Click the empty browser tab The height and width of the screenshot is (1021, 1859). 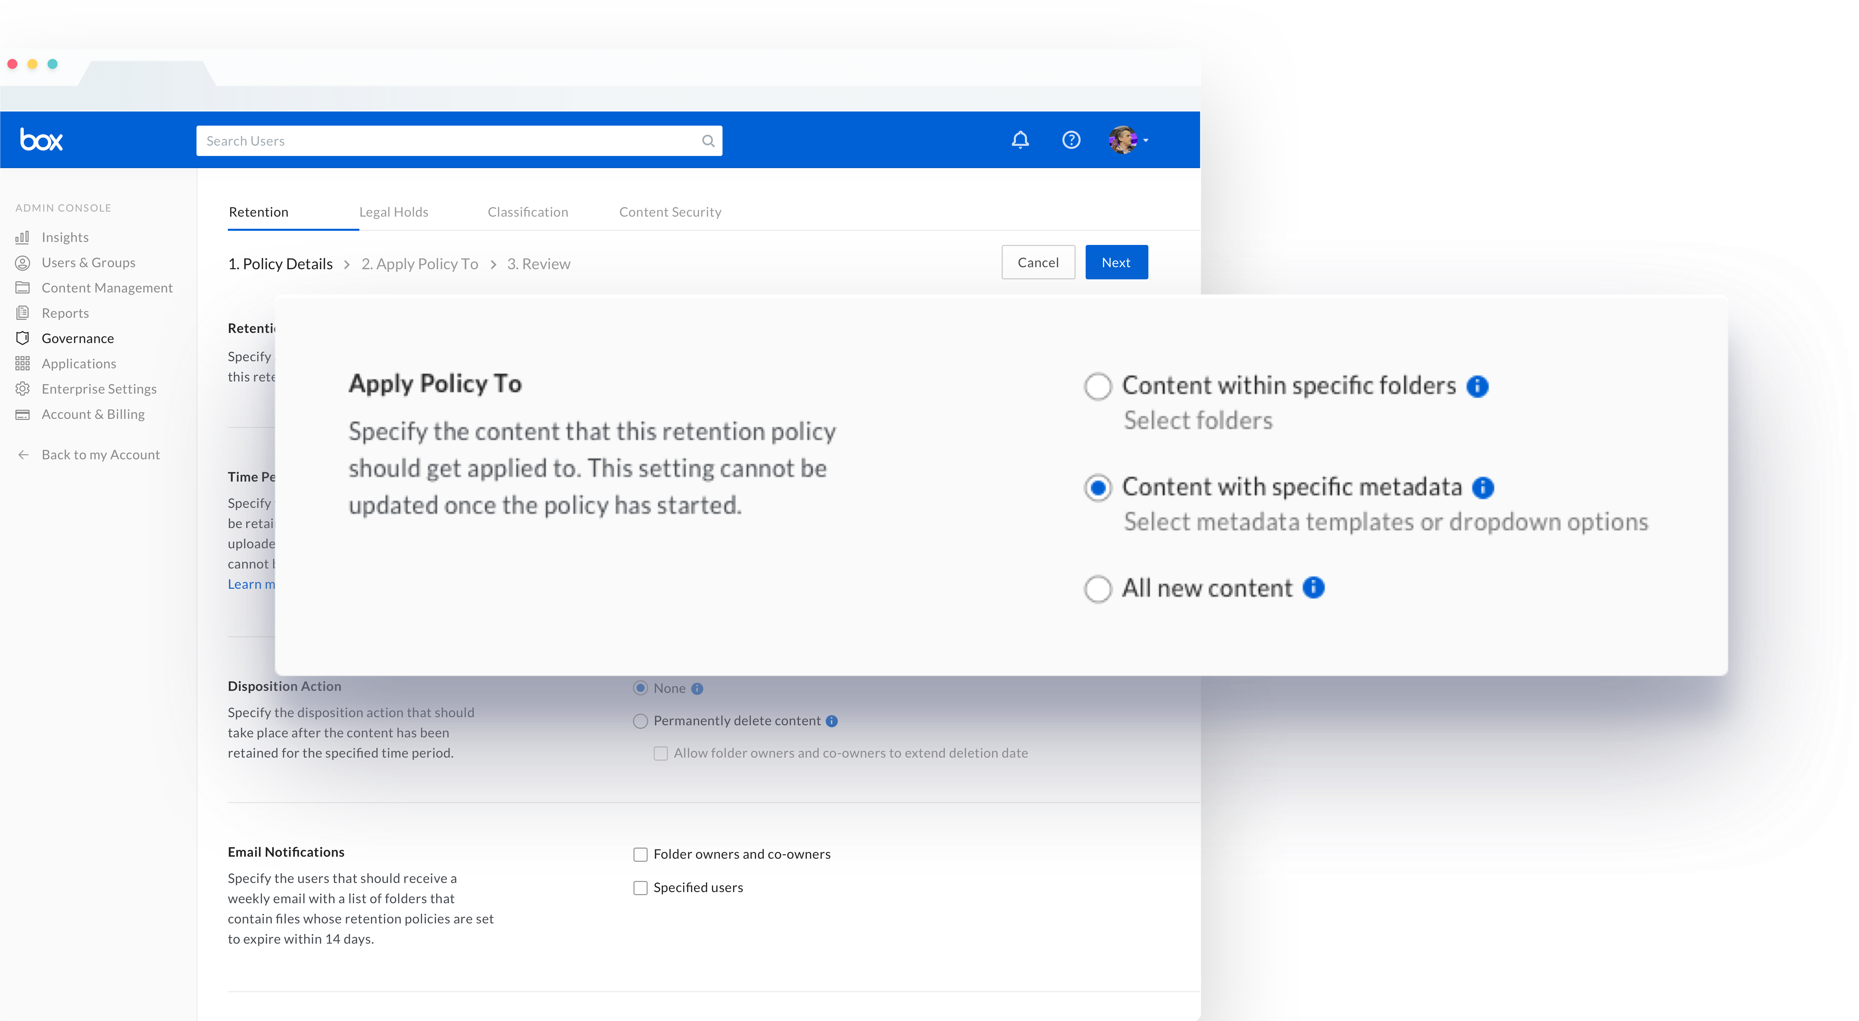(x=147, y=74)
